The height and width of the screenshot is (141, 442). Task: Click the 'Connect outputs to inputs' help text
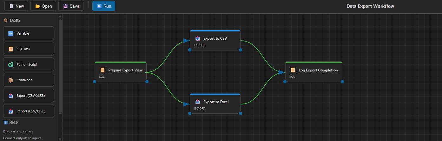[x=22, y=138]
